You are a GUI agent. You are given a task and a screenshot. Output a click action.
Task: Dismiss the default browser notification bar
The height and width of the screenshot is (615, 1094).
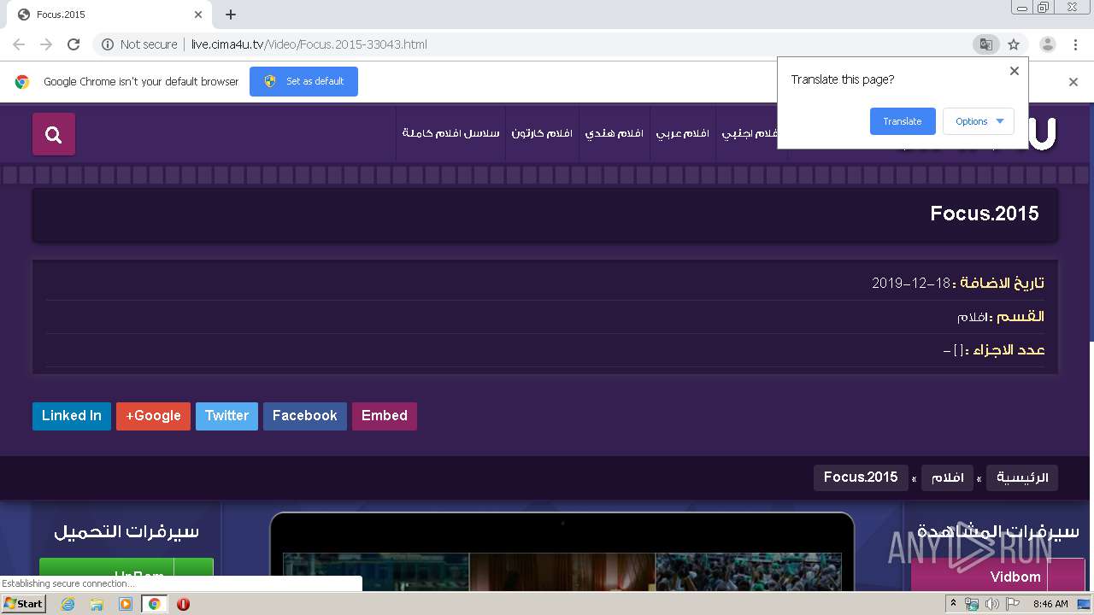tap(1073, 82)
